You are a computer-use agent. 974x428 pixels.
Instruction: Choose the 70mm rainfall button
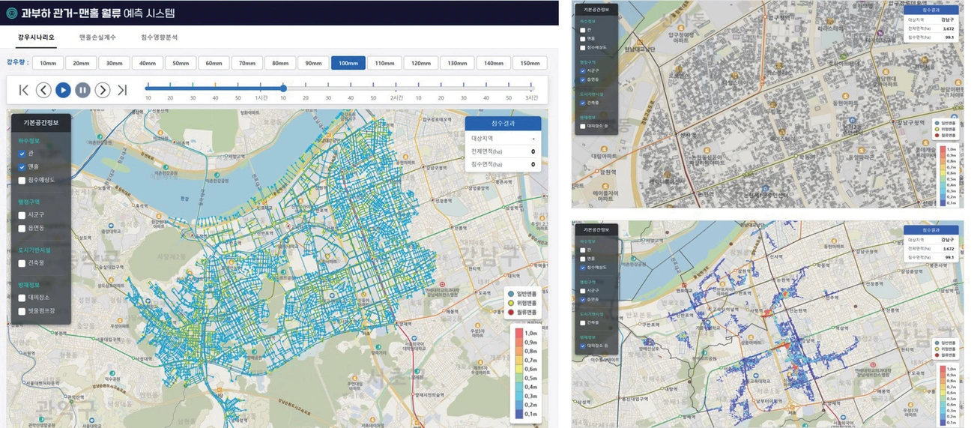(247, 63)
